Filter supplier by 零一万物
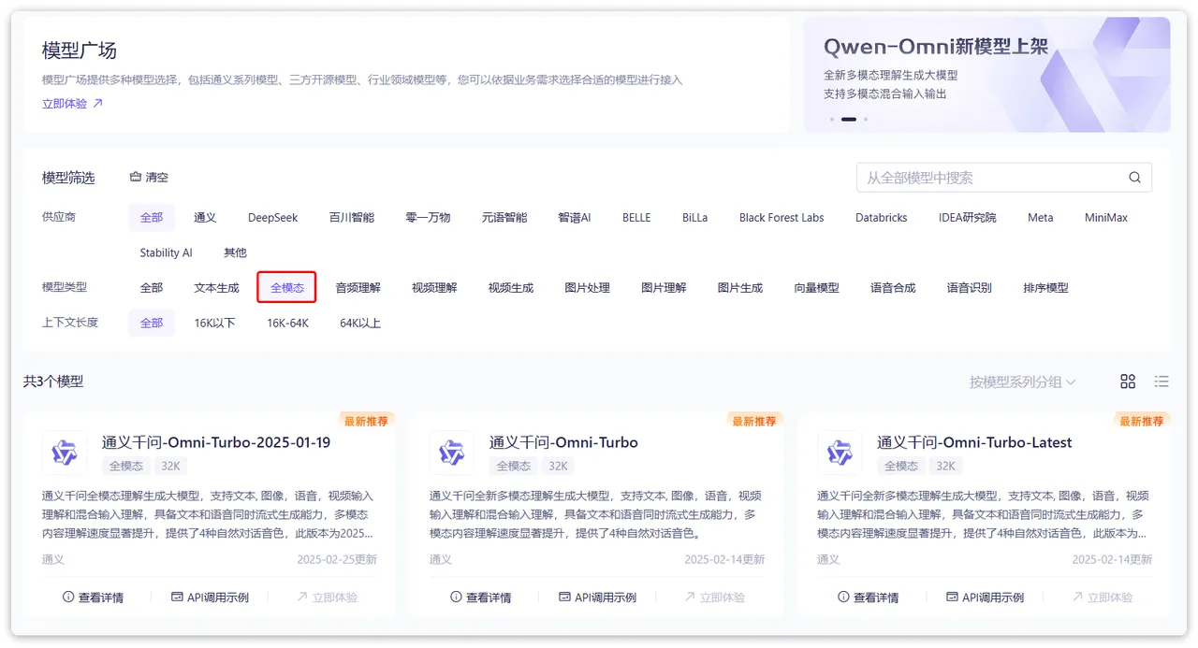1198x648 pixels. [428, 217]
